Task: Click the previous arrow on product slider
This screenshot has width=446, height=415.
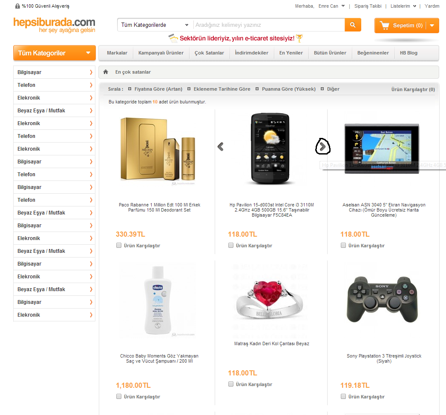Action: tap(220, 147)
